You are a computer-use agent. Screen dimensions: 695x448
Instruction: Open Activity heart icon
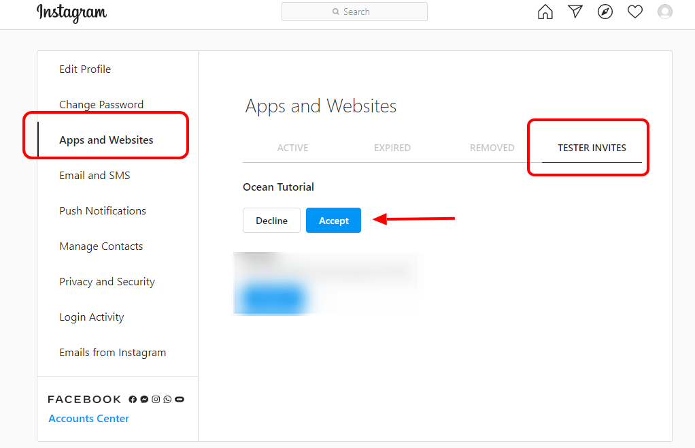(635, 12)
